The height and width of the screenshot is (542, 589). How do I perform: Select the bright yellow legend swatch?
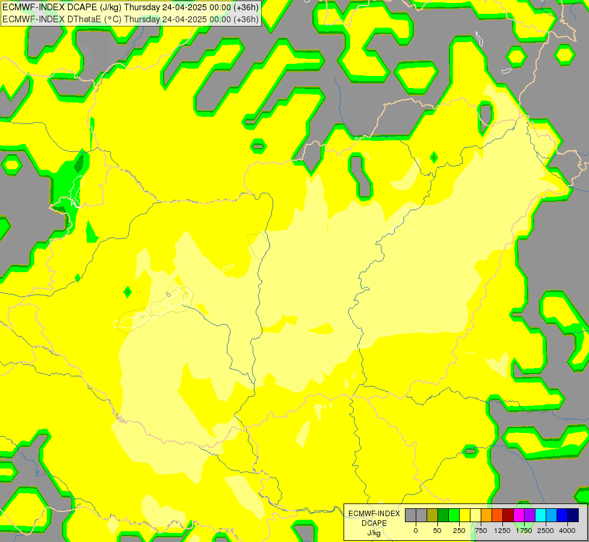pos(464,515)
